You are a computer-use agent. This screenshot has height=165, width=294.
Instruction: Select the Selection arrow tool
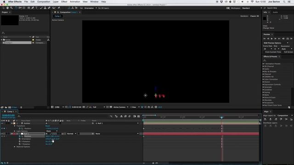(3, 8)
